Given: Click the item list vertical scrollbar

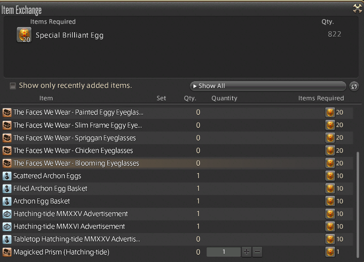Looking at the screenshot, I should click(x=357, y=205).
